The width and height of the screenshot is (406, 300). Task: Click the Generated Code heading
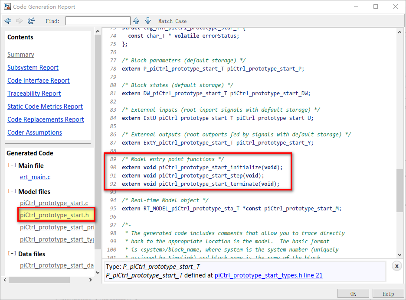(30, 153)
